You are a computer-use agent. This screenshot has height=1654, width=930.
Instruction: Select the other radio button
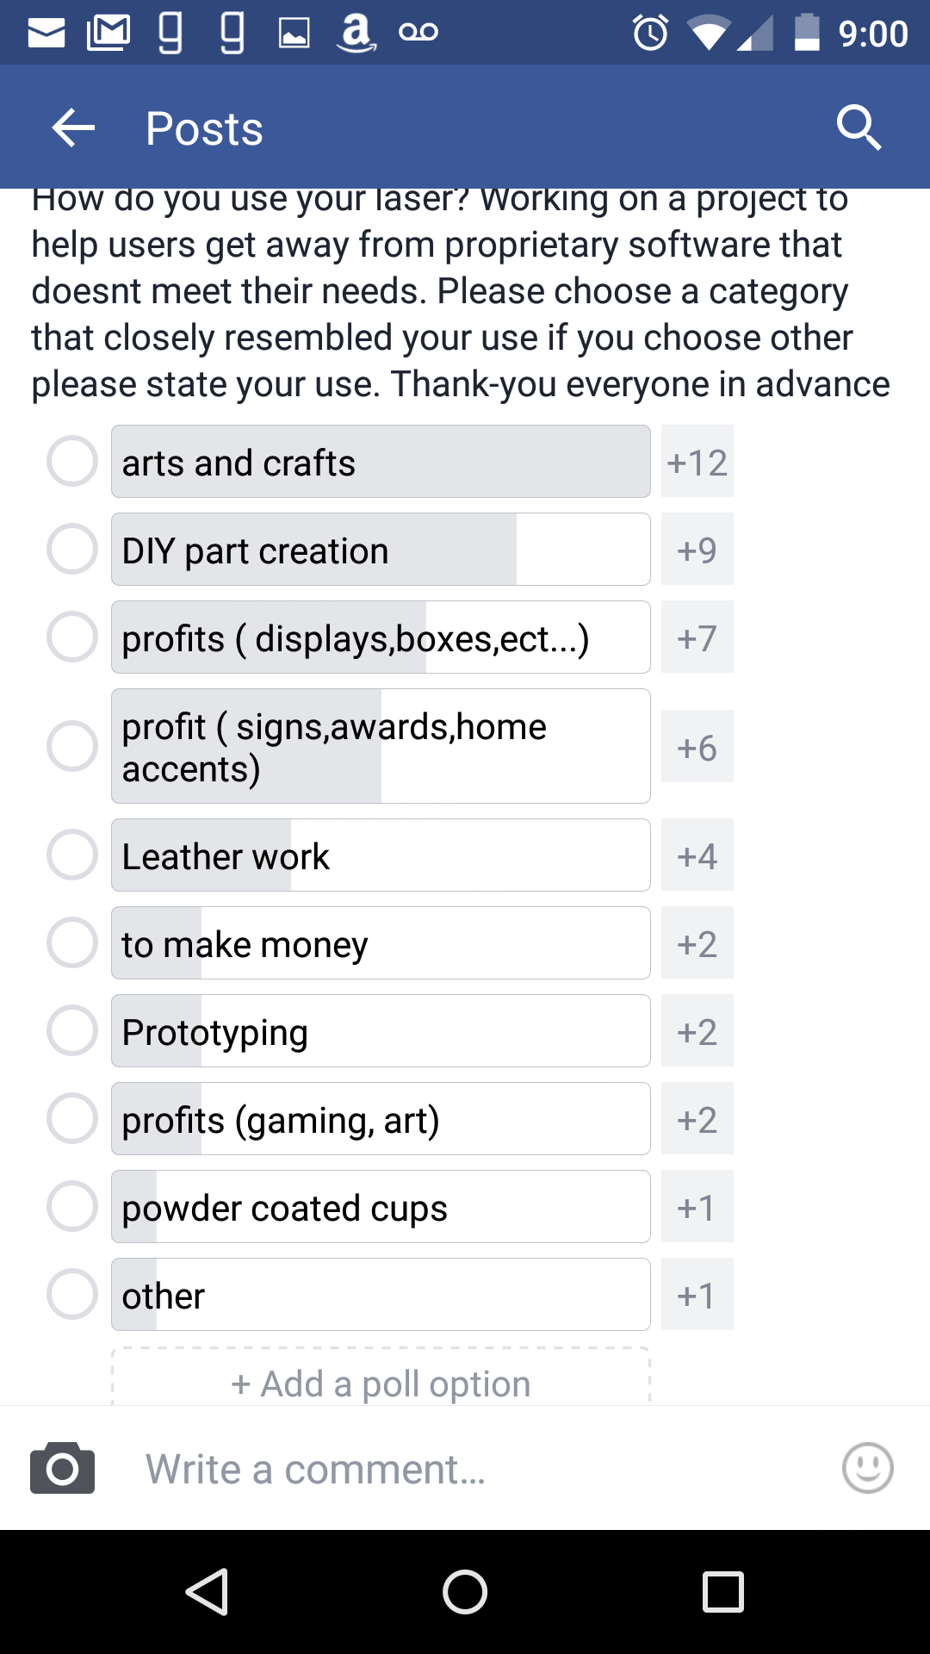[x=72, y=1294]
